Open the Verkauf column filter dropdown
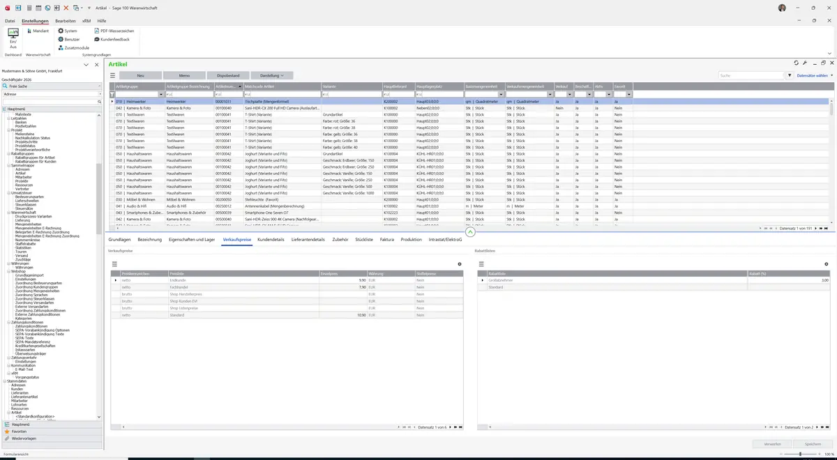Screen dimensions: 837x460 coord(570,94)
